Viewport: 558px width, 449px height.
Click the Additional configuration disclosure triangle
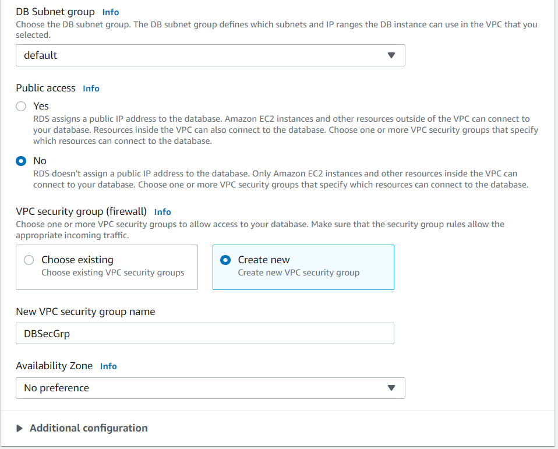click(20, 428)
